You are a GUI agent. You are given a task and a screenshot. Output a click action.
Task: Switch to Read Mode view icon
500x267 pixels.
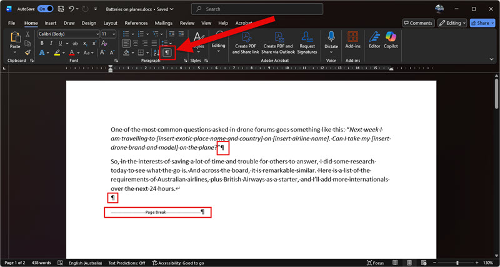coord(395,263)
